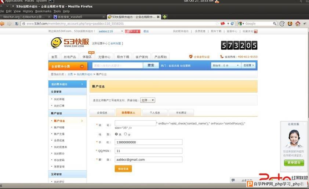Click the S icon beside the address bar
This screenshot has width=309, height=189.
coord(17,23)
